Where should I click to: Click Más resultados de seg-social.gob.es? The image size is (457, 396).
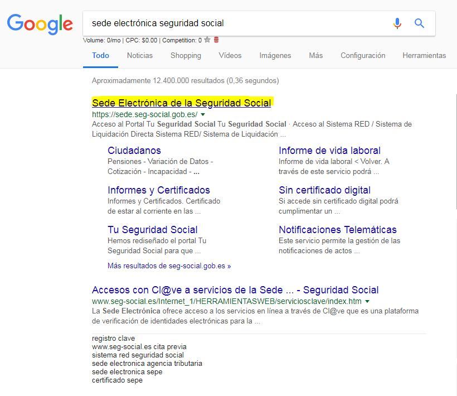point(169,266)
